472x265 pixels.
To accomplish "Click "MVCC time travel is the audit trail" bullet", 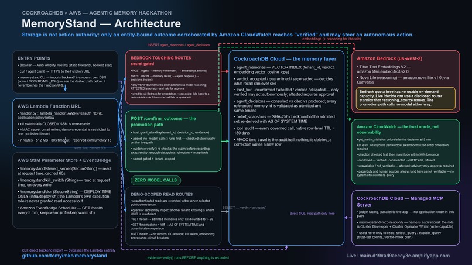I will point(283,142).
